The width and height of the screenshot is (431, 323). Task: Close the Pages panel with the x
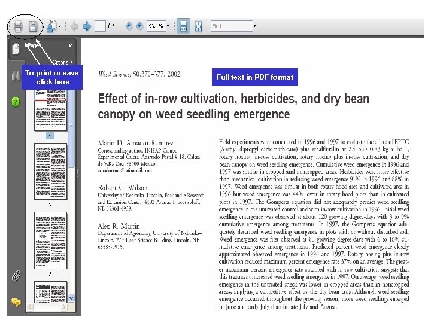pos(71,45)
